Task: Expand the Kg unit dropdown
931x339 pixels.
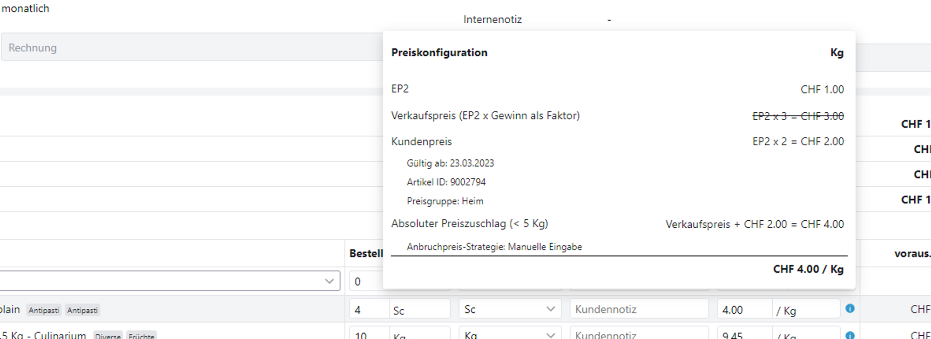Action: click(510, 335)
